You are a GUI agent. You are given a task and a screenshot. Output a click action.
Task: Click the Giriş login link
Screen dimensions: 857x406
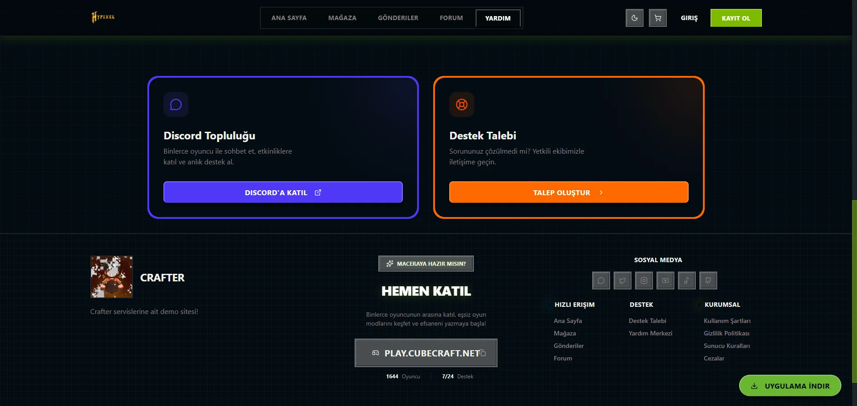pyautogui.click(x=689, y=18)
